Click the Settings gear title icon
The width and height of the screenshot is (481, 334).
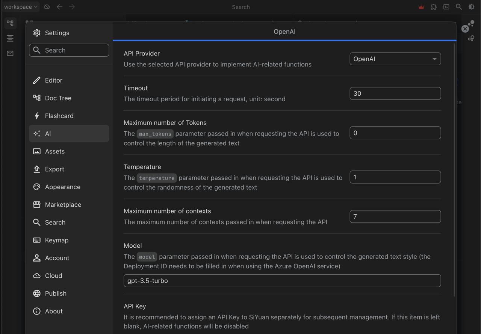pyautogui.click(x=36, y=33)
